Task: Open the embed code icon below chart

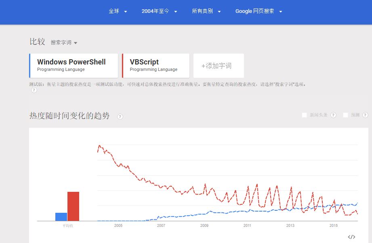Action: click(351, 237)
